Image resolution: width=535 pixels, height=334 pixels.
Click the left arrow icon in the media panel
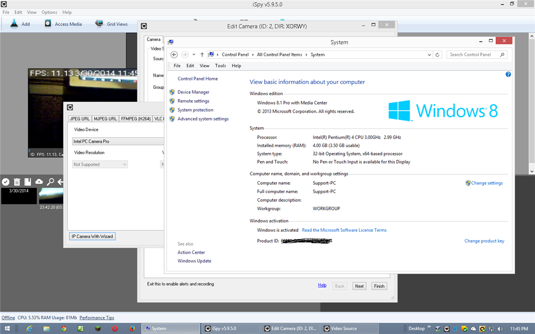[61, 182]
